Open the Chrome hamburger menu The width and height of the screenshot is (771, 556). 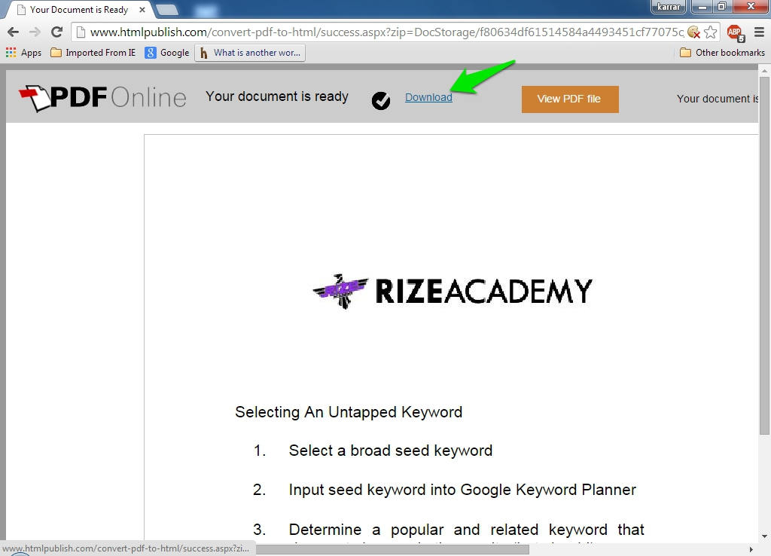(759, 32)
